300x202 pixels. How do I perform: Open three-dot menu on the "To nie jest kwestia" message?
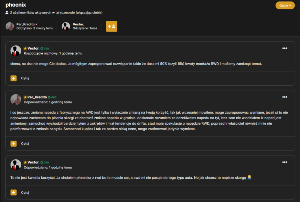[284, 162]
